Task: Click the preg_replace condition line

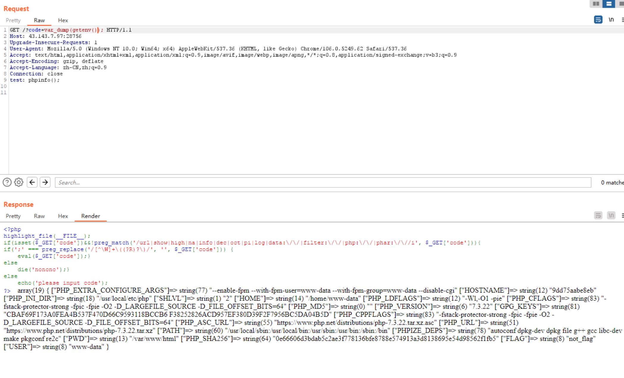Action: tap(118, 249)
